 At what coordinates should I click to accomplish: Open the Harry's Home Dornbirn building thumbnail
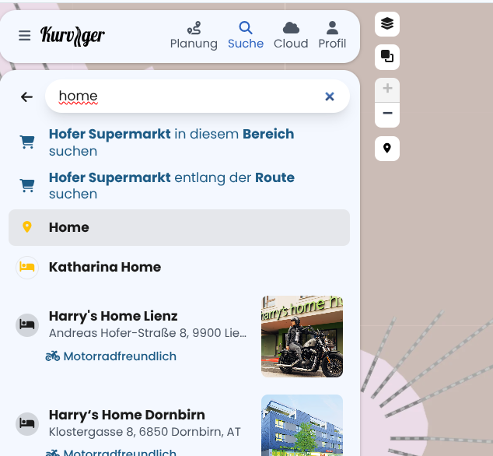[x=302, y=425]
